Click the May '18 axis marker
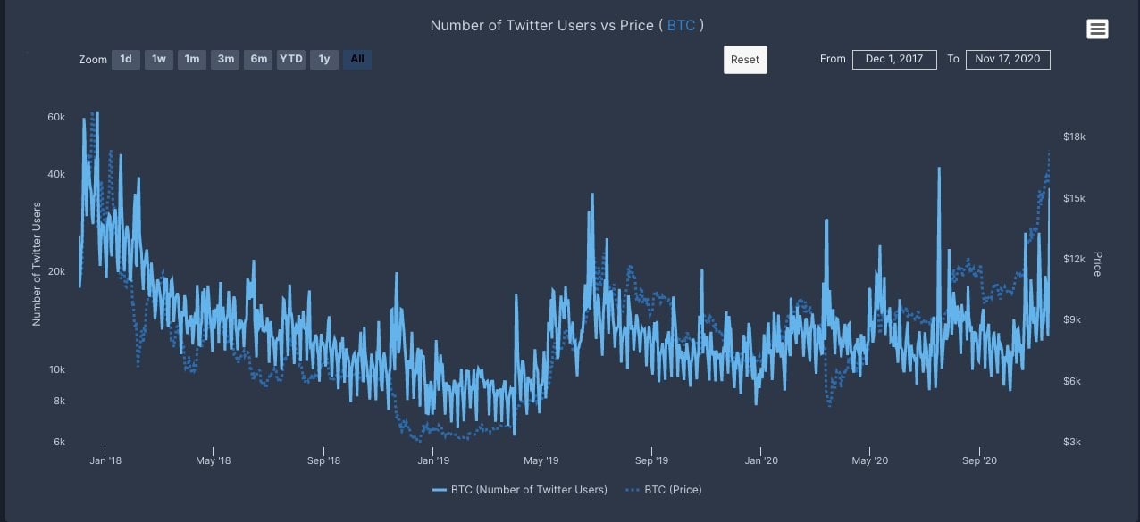This screenshot has height=522, width=1140. (x=213, y=460)
